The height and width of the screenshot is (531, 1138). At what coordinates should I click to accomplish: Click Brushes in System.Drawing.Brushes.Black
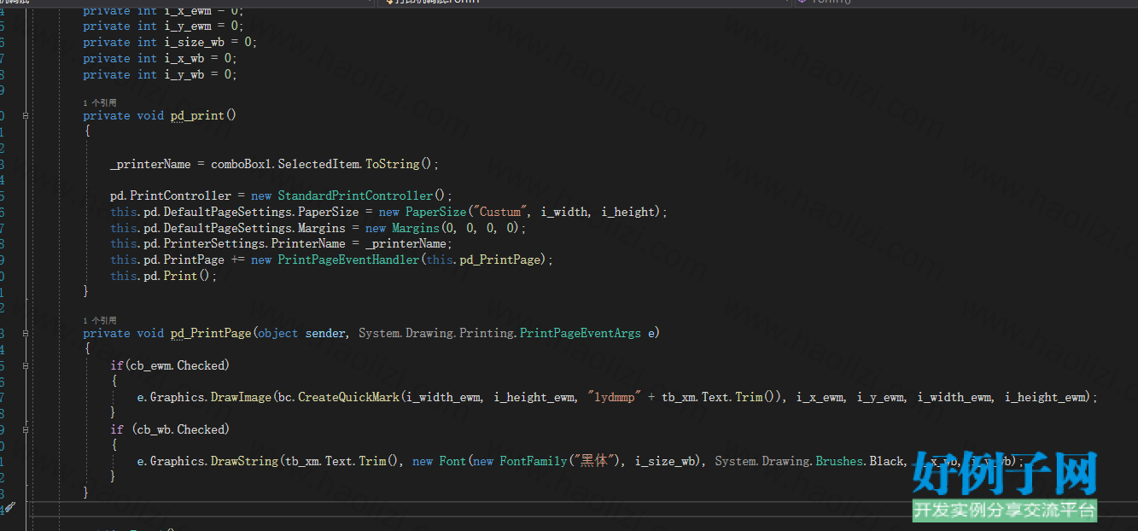point(839,461)
